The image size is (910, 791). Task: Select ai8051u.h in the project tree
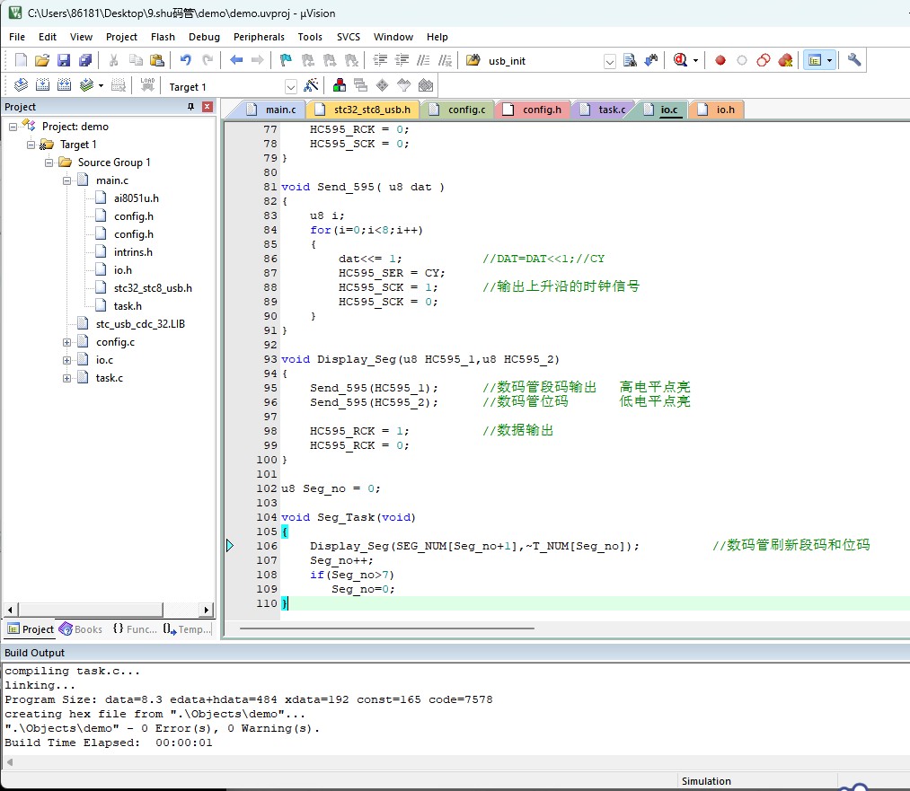(136, 198)
